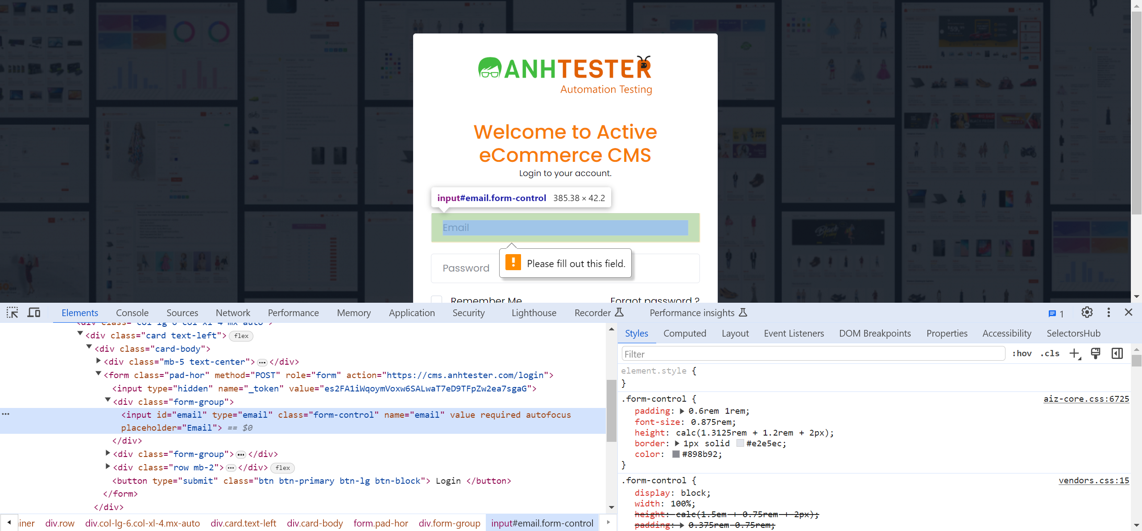Click Forgot password link
Viewport: 1142px width, 531px height.
tap(655, 300)
